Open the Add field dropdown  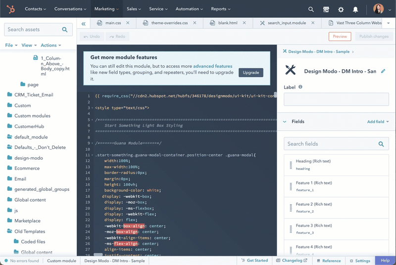(378, 122)
